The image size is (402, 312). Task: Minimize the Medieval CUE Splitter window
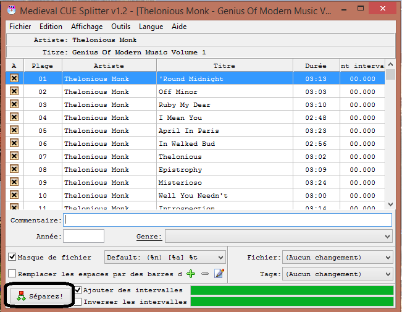[344, 10]
